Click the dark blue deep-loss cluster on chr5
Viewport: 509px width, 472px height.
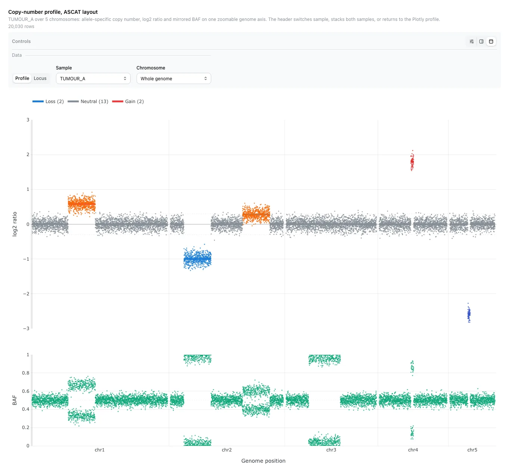click(469, 314)
